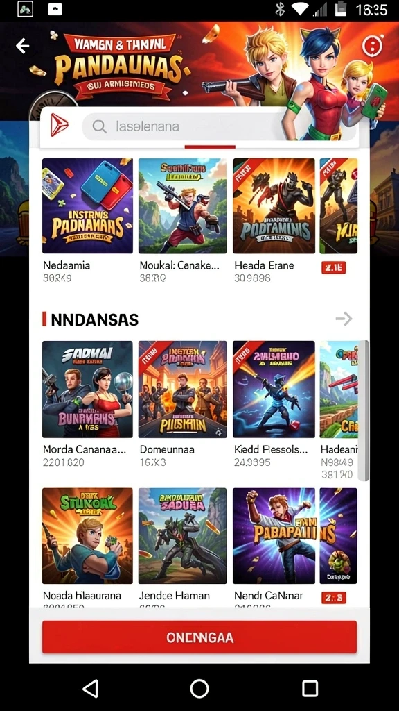Image resolution: width=399 pixels, height=711 pixels.
Task: Expand the NNDANSAS section via its arrow
Action: pyautogui.click(x=344, y=319)
